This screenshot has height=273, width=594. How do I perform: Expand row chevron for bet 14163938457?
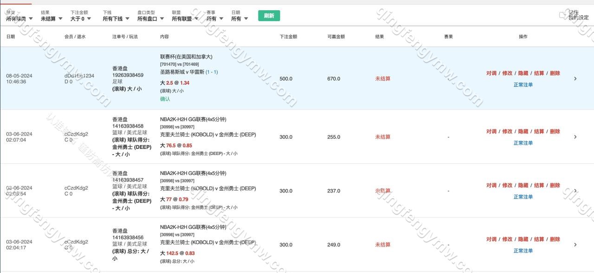[x=575, y=191]
